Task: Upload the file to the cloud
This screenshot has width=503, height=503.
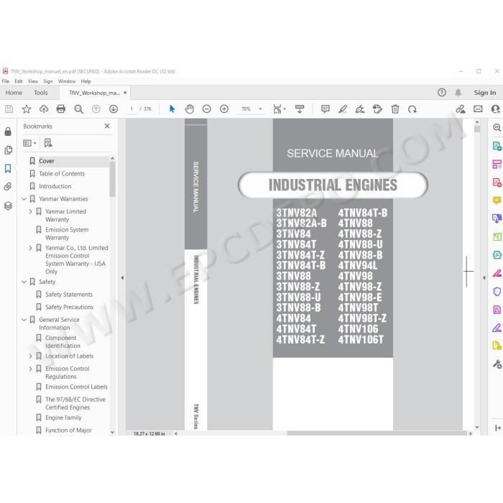Action: (x=44, y=109)
